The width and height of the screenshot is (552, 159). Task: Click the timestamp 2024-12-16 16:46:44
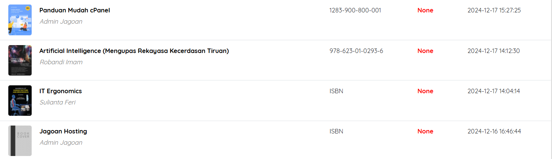point(494,131)
